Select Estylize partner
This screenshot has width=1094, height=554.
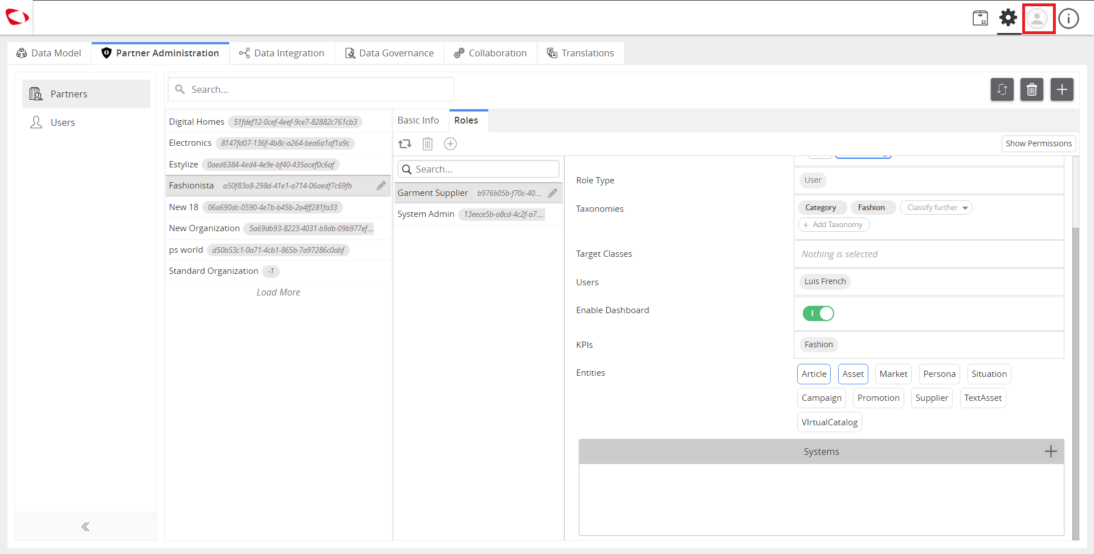(278, 165)
